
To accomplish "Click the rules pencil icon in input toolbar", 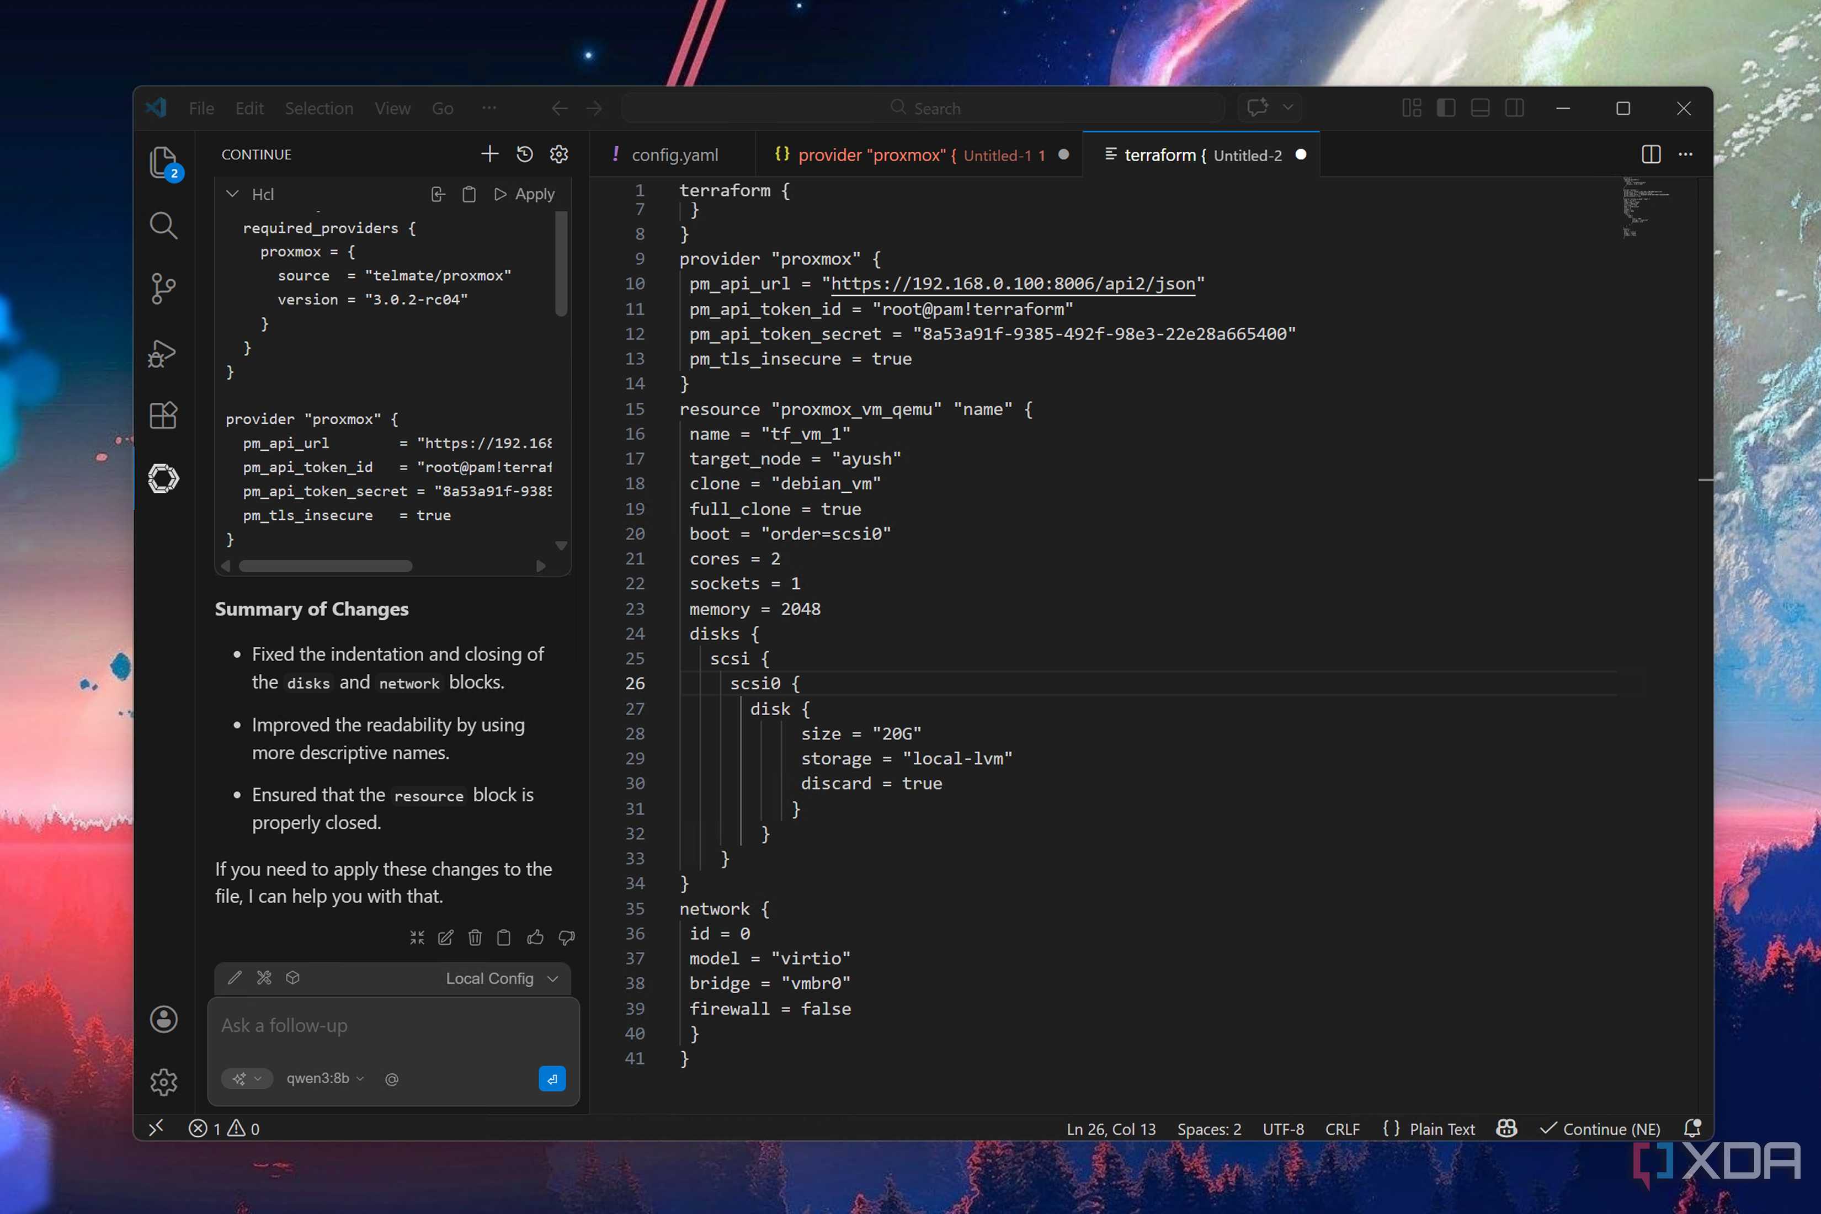I will 235,978.
